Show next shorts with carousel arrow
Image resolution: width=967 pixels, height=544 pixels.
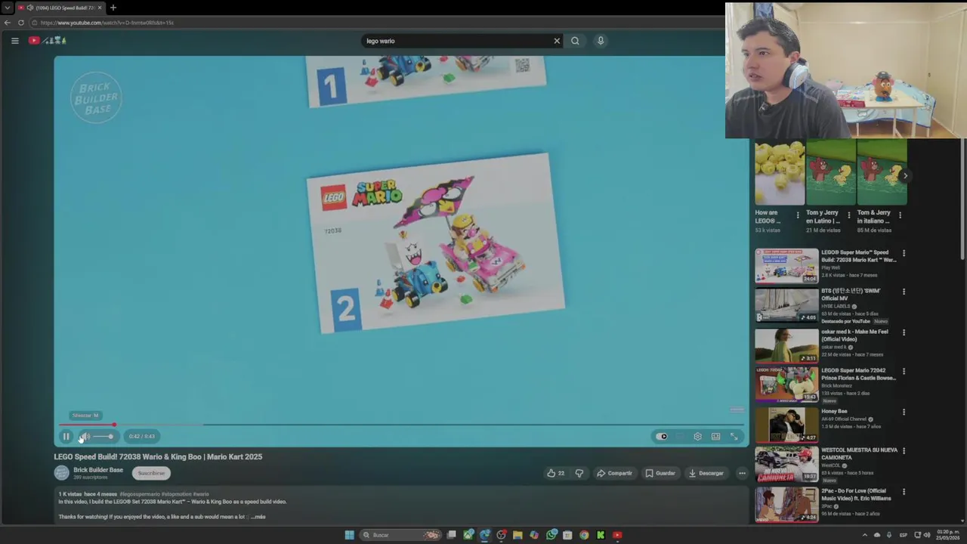905,176
